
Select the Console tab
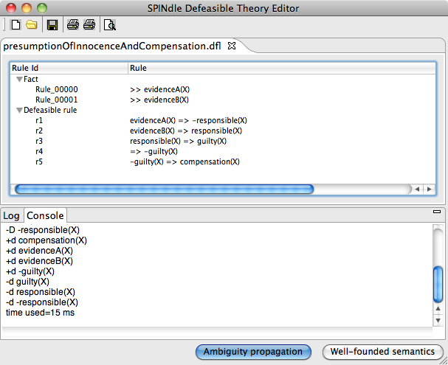click(45, 215)
